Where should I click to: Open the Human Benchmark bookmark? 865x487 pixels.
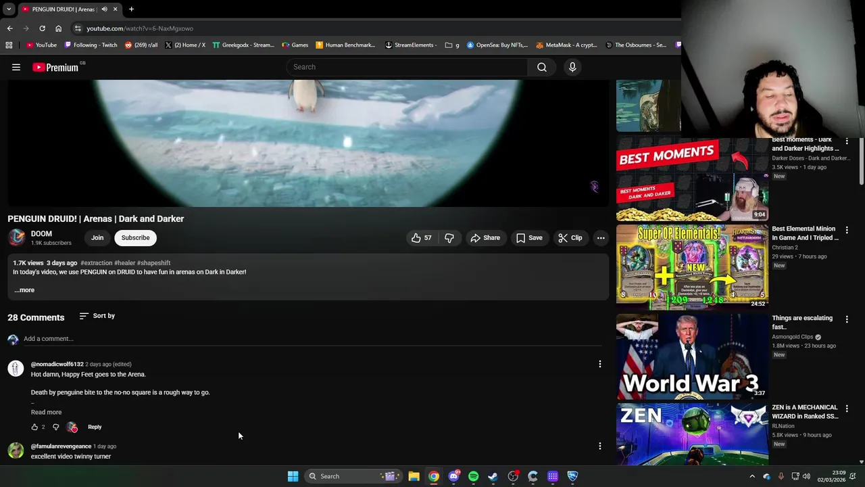point(345,45)
